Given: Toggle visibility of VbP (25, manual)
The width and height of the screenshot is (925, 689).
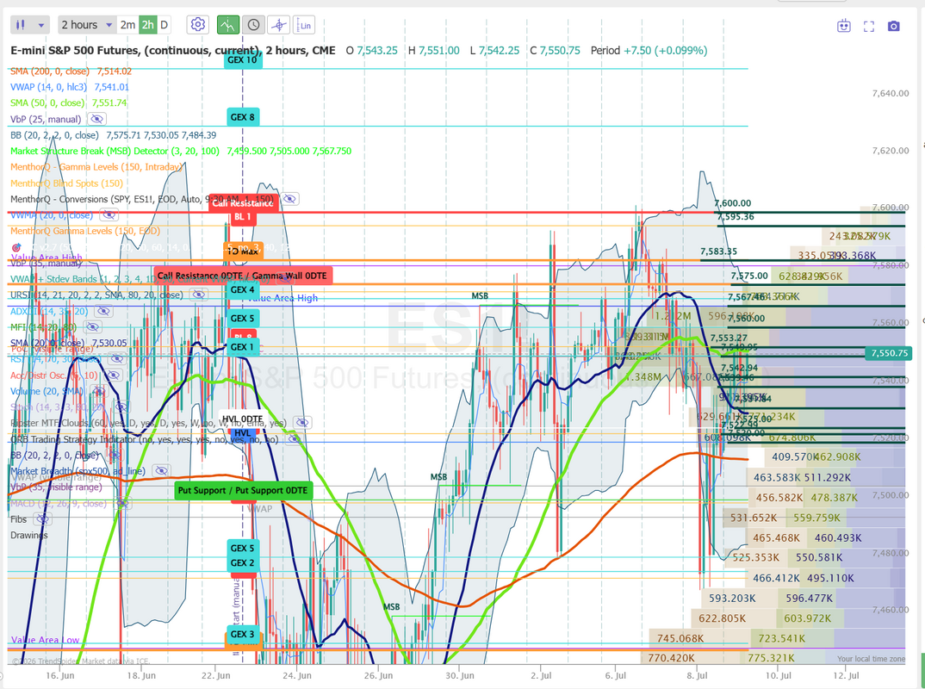Looking at the screenshot, I should click(96, 119).
